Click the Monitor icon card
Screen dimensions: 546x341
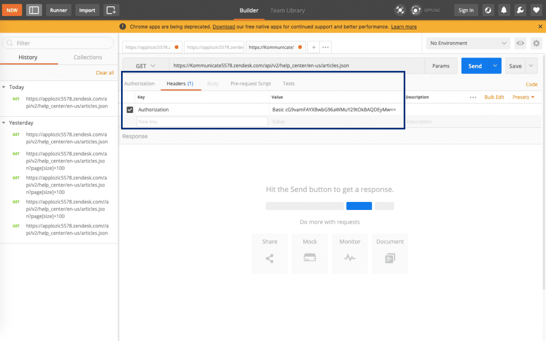pos(350,254)
